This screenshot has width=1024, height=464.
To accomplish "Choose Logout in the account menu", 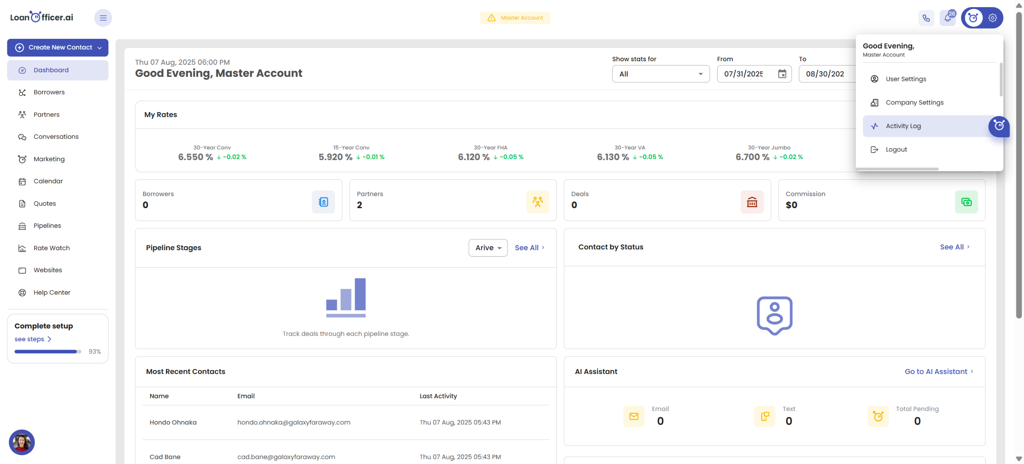I will pyautogui.click(x=896, y=150).
